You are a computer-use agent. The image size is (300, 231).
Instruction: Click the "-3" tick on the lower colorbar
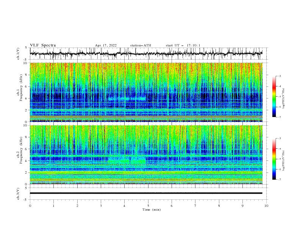tap(280, 139)
